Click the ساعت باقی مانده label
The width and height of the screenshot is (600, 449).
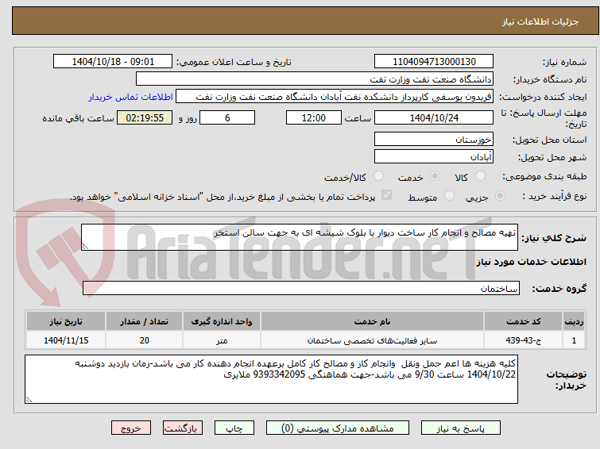coord(78,118)
